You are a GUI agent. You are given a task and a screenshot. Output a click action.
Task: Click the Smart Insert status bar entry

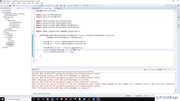pyautogui.click(x=139, y=96)
